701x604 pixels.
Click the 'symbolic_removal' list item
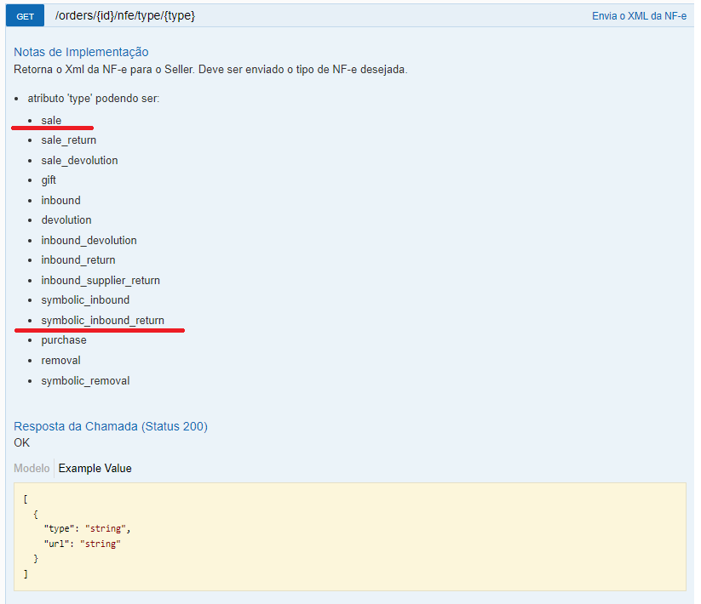click(85, 381)
